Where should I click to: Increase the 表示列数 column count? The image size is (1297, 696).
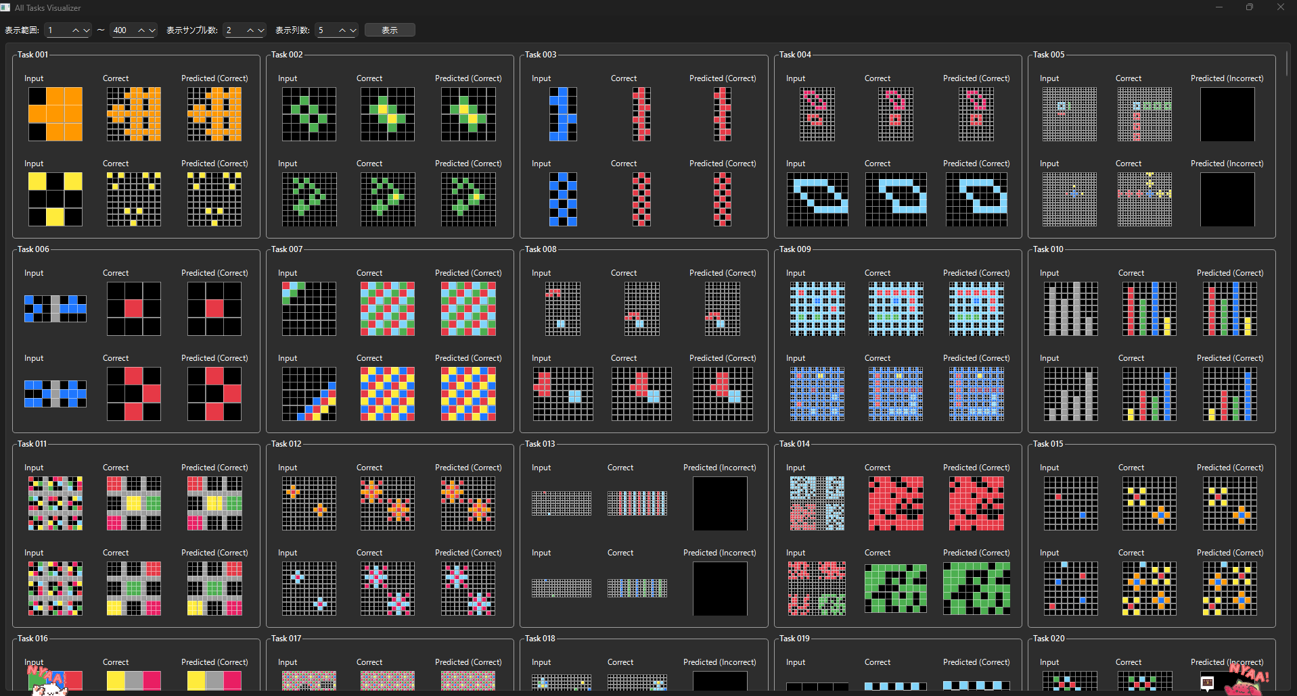click(x=342, y=30)
